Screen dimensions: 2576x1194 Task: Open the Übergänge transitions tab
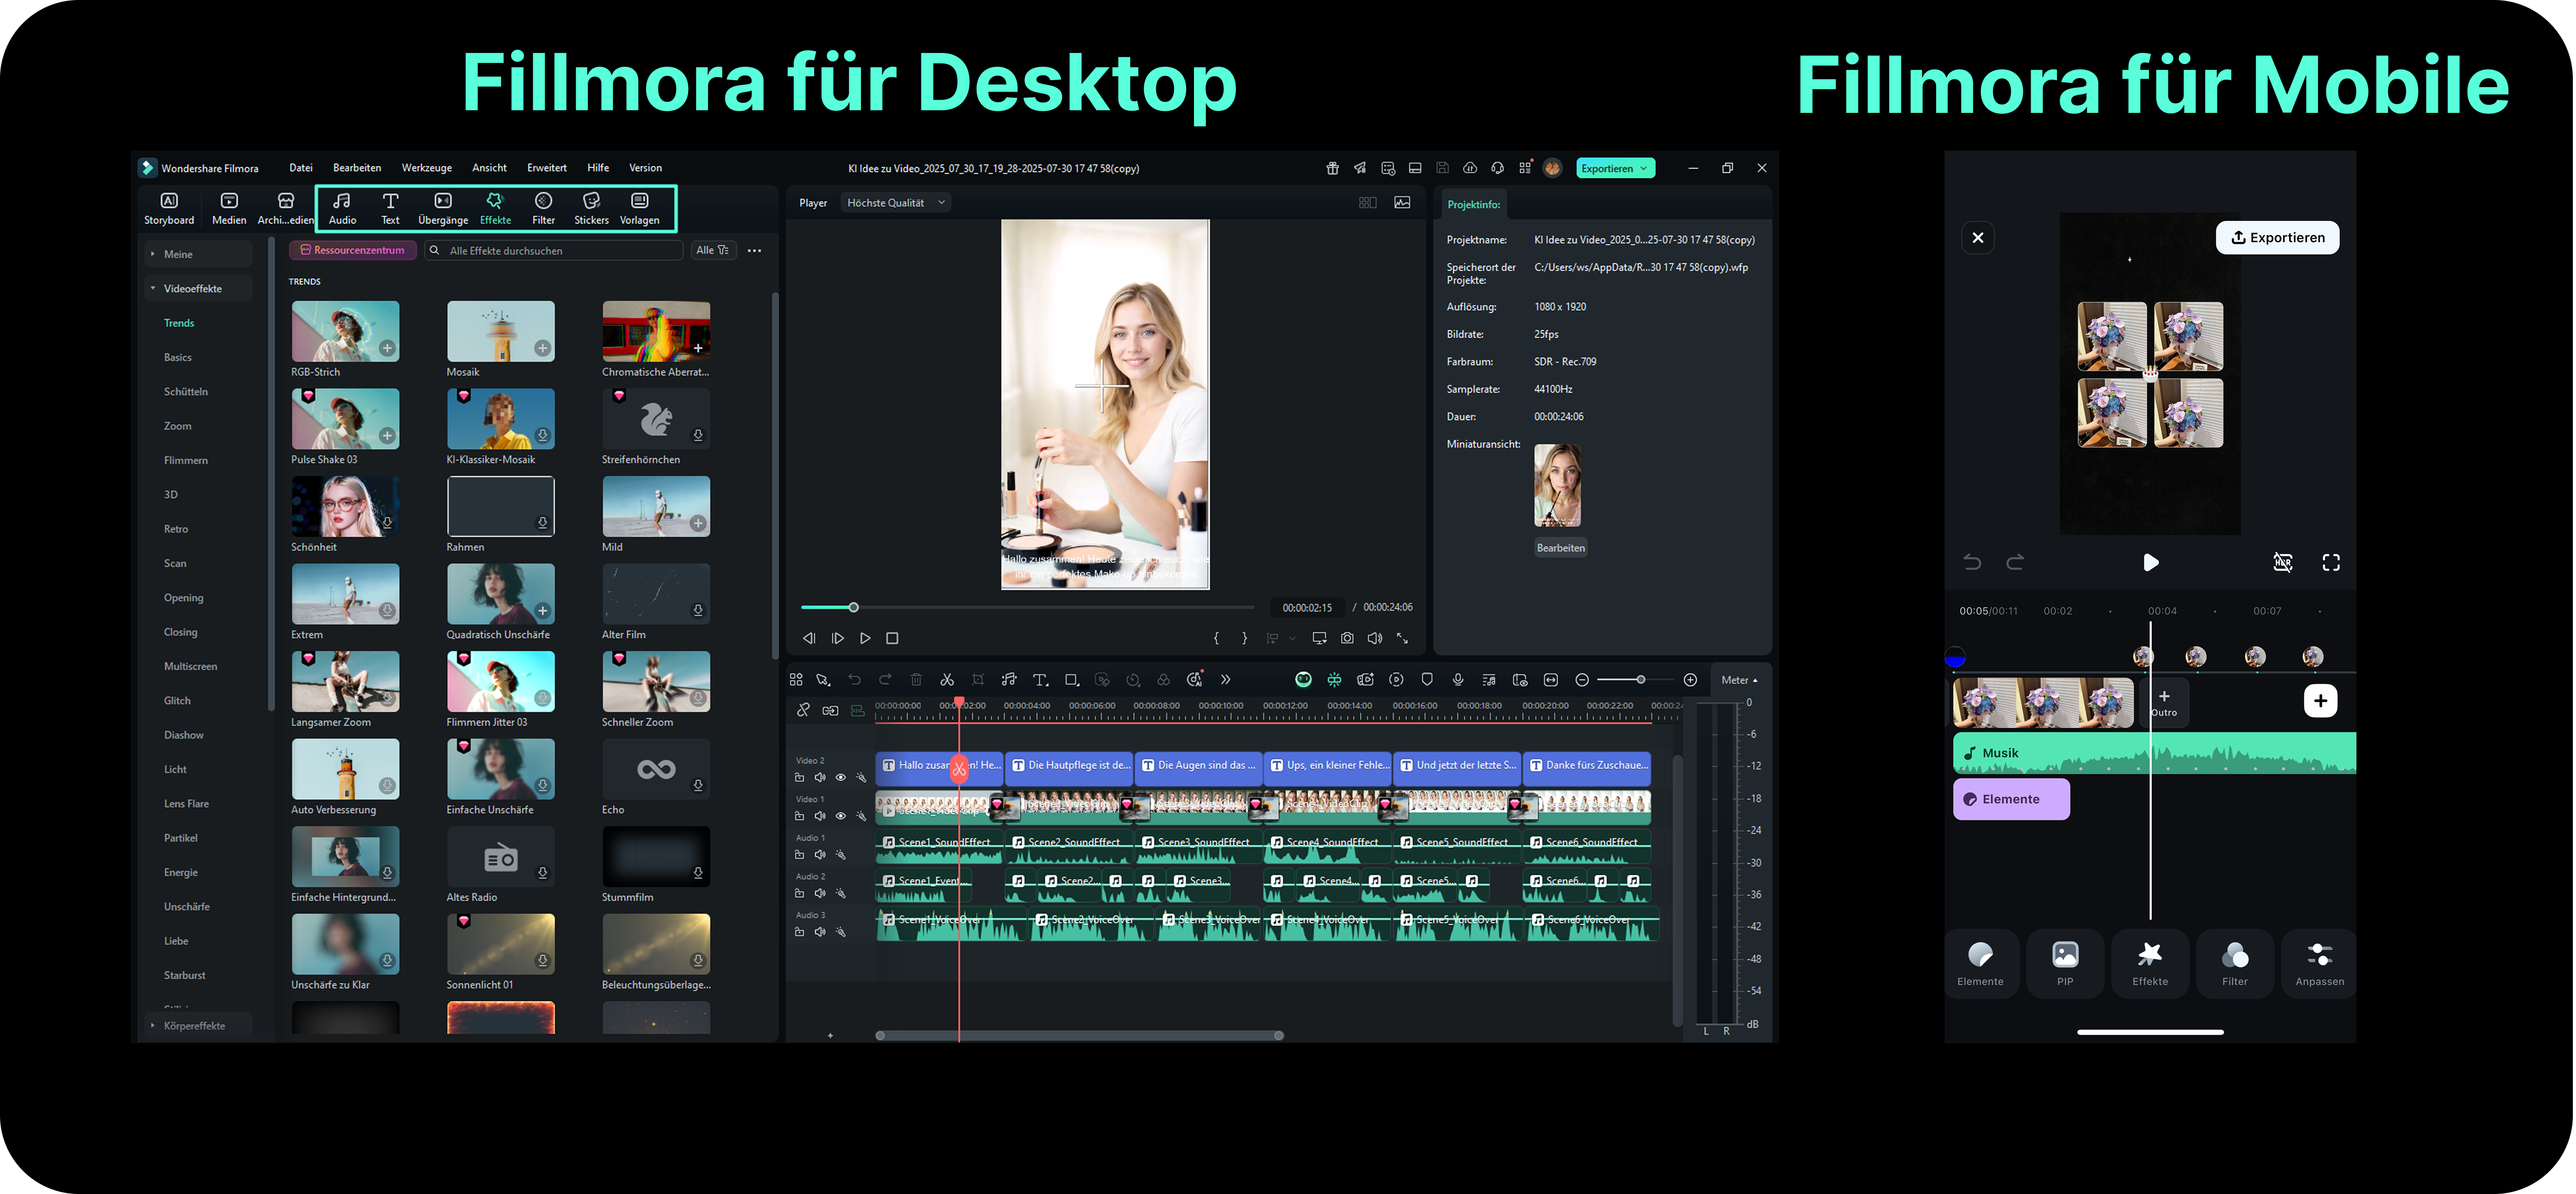(443, 208)
